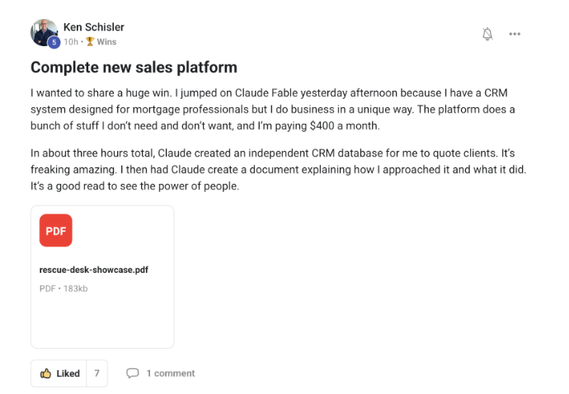Toggle the thumbs-up like icon
This screenshot has width=569, height=394.
click(x=45, y=373)
